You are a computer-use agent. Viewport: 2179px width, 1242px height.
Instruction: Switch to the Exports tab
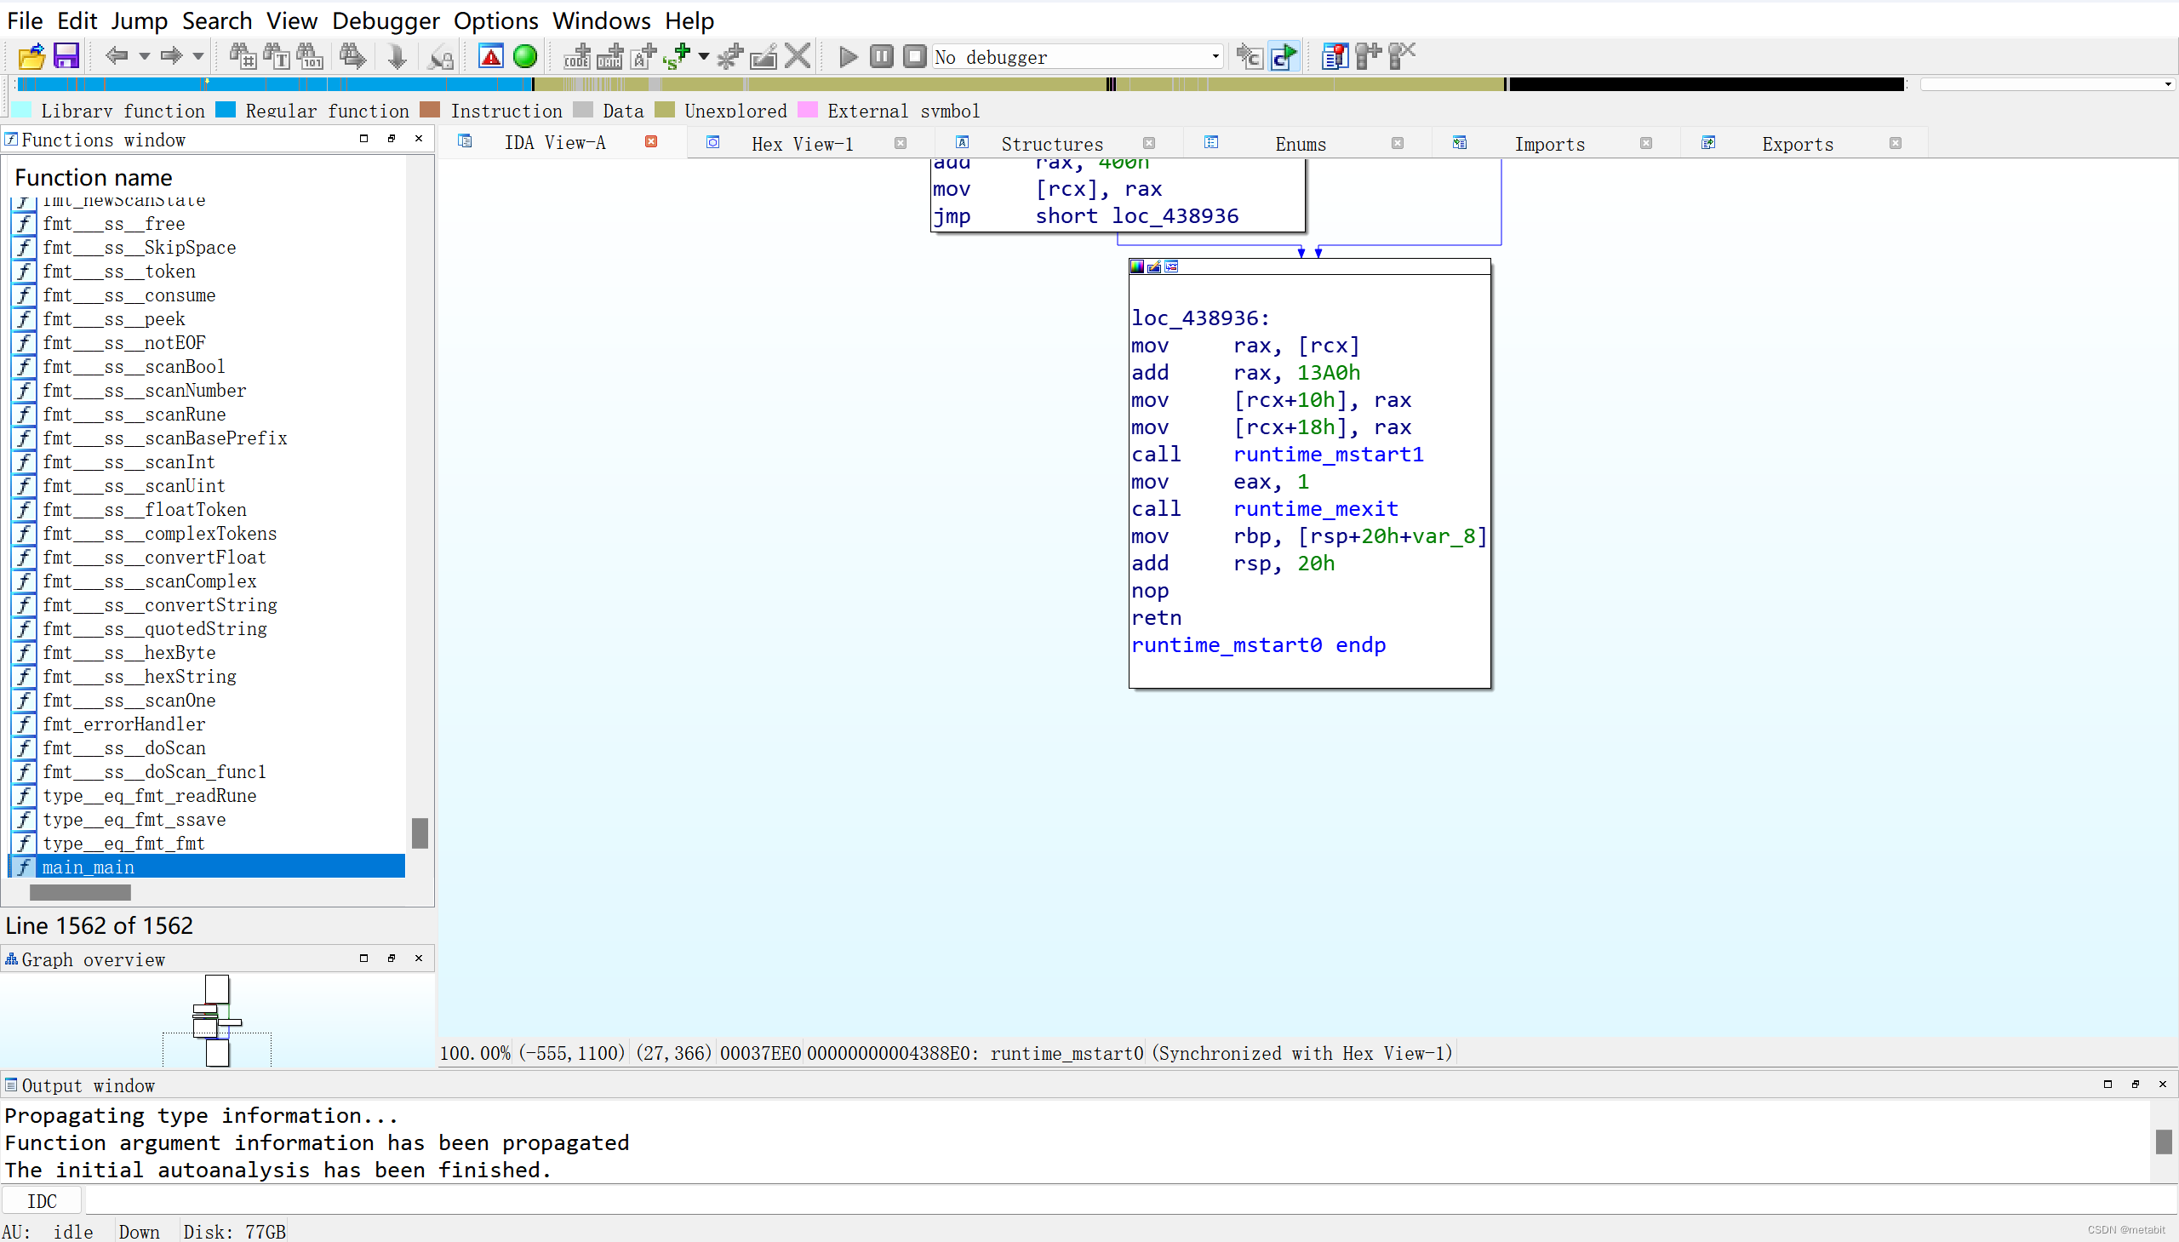1797,144
